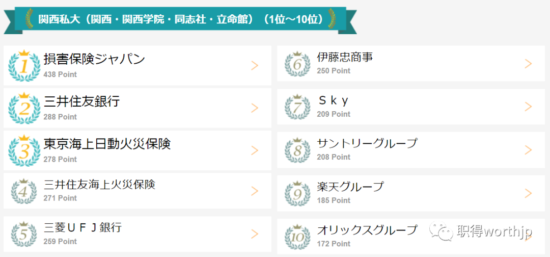Open 東京海上日動火災保険 company link
550x257 pixels.
(x=107, y=144)
